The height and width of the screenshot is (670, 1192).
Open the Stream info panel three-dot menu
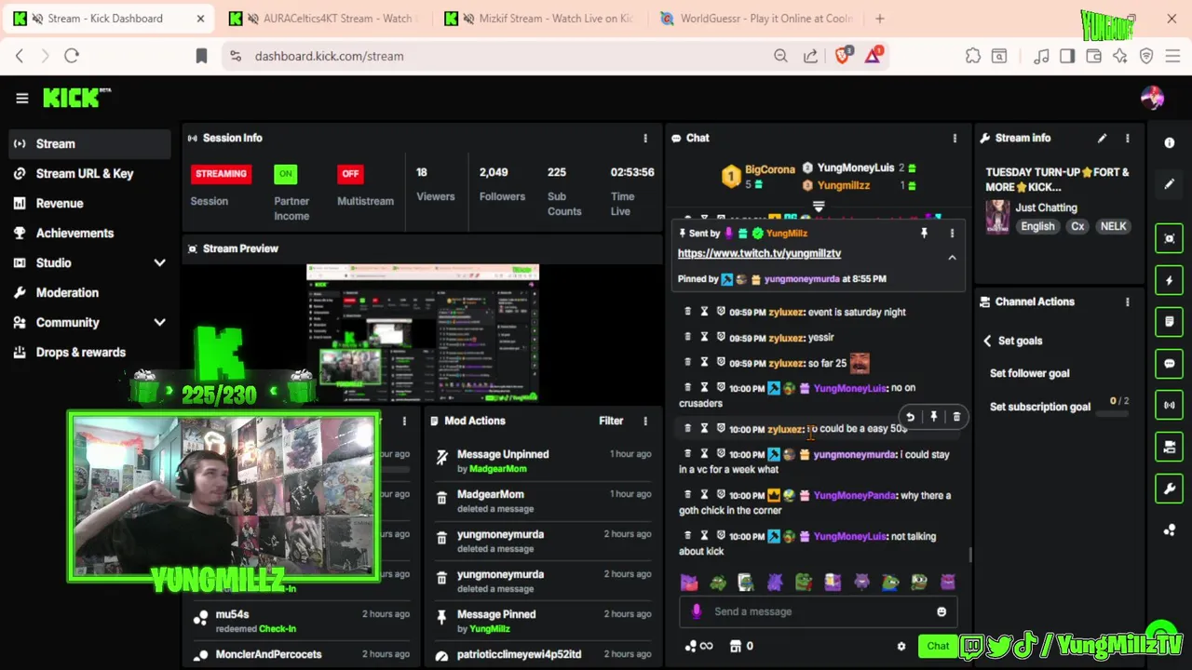1128,138
